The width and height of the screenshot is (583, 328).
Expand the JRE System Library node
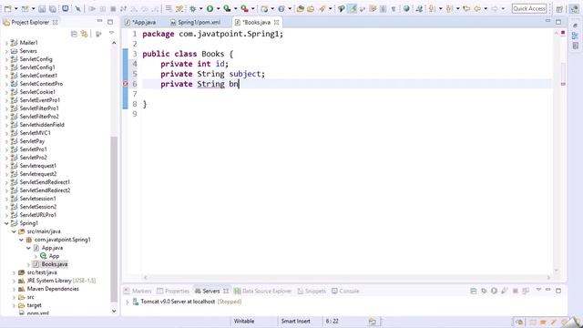click(x=14, y=281)
